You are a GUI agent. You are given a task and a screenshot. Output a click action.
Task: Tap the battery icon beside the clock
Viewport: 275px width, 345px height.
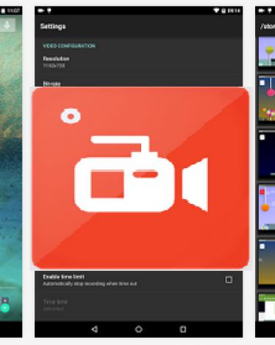tap(224, 10)
